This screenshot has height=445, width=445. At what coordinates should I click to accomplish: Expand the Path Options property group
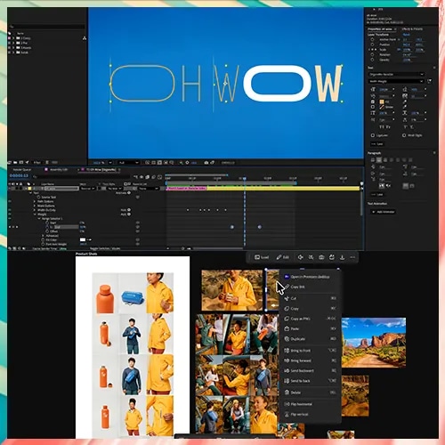35,201
